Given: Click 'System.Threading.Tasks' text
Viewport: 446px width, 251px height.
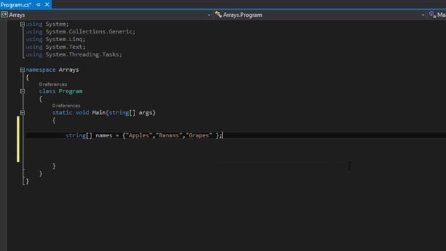Looking at the screenshot, I should pos(82,54).
